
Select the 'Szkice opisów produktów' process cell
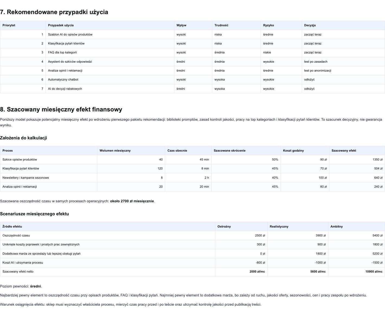click(x=49, y=159)
